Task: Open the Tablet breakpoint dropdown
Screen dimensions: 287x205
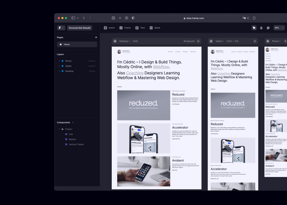Action: point(219,41)
